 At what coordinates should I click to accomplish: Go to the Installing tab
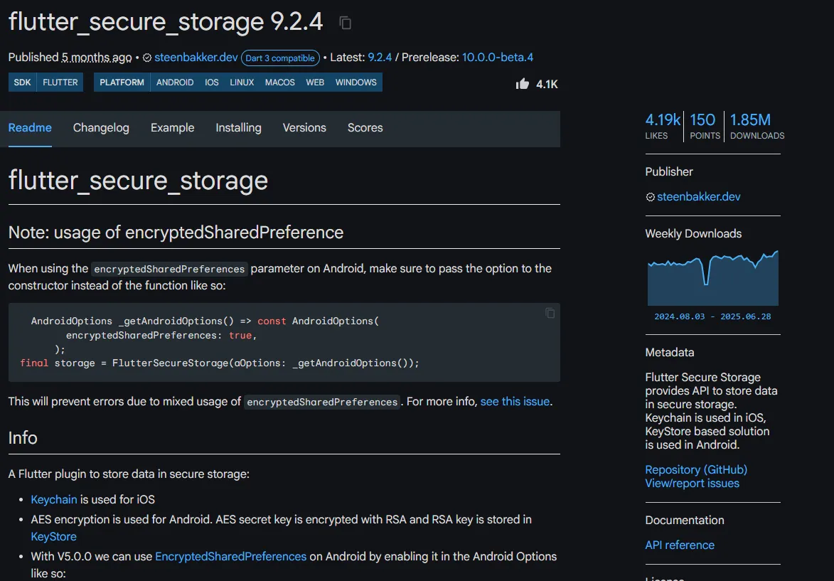[238, 128]
